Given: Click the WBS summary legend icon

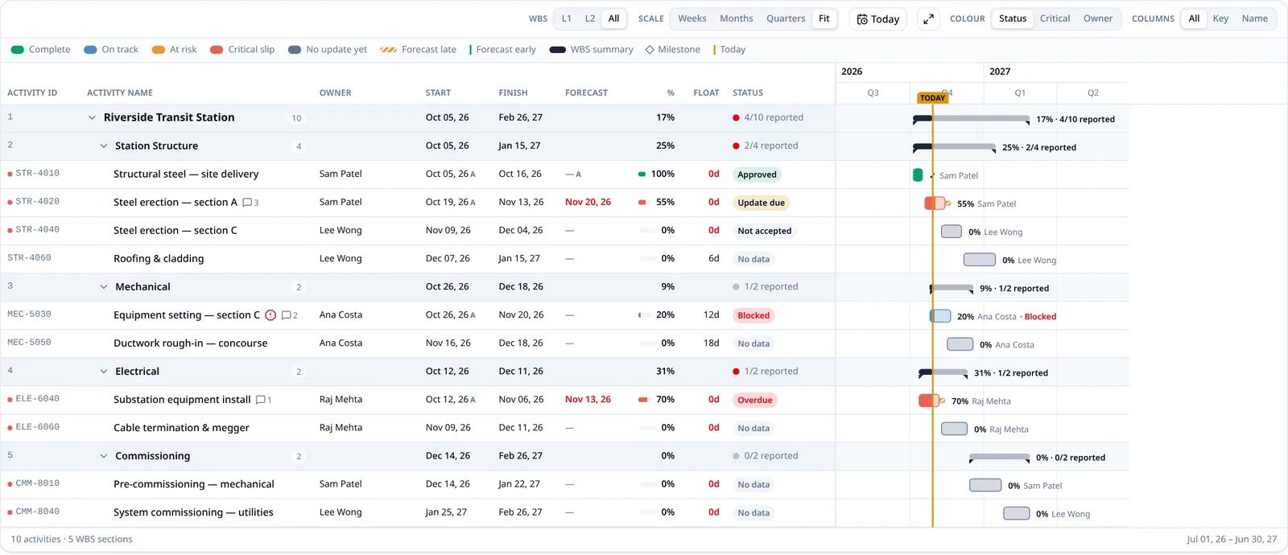Looking at the screenshot, I should click(x=557, y=50).
